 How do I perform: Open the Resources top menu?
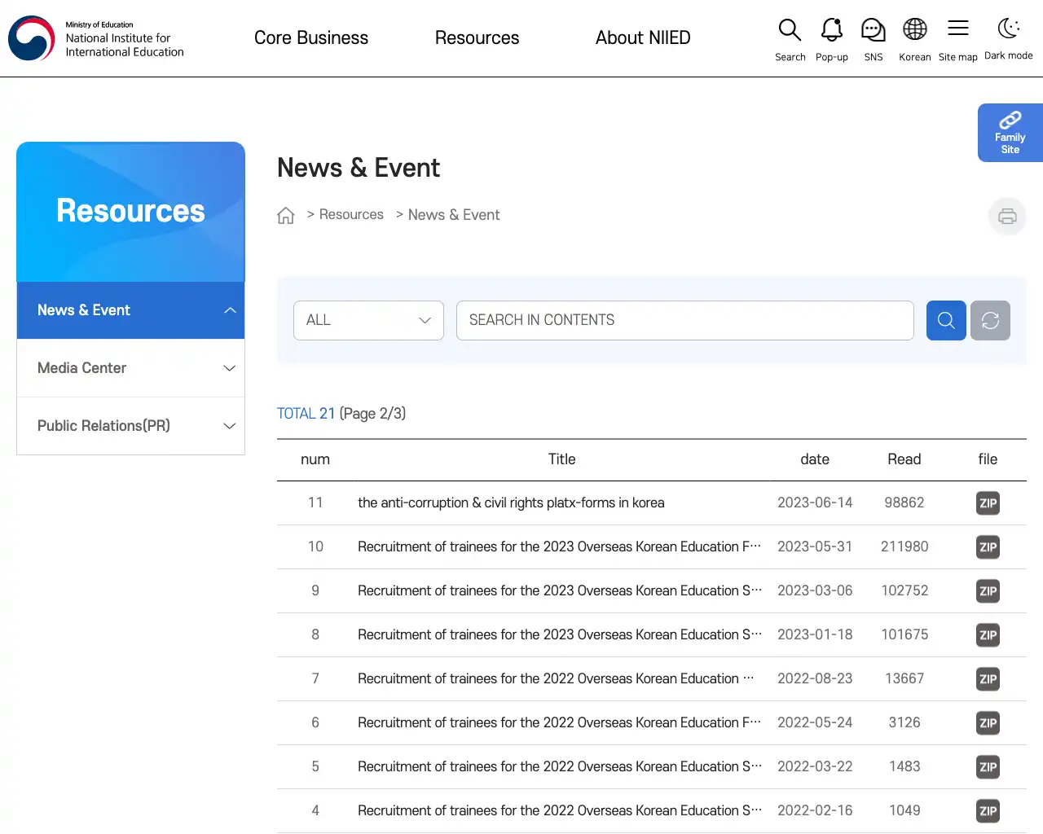[477, 38]
